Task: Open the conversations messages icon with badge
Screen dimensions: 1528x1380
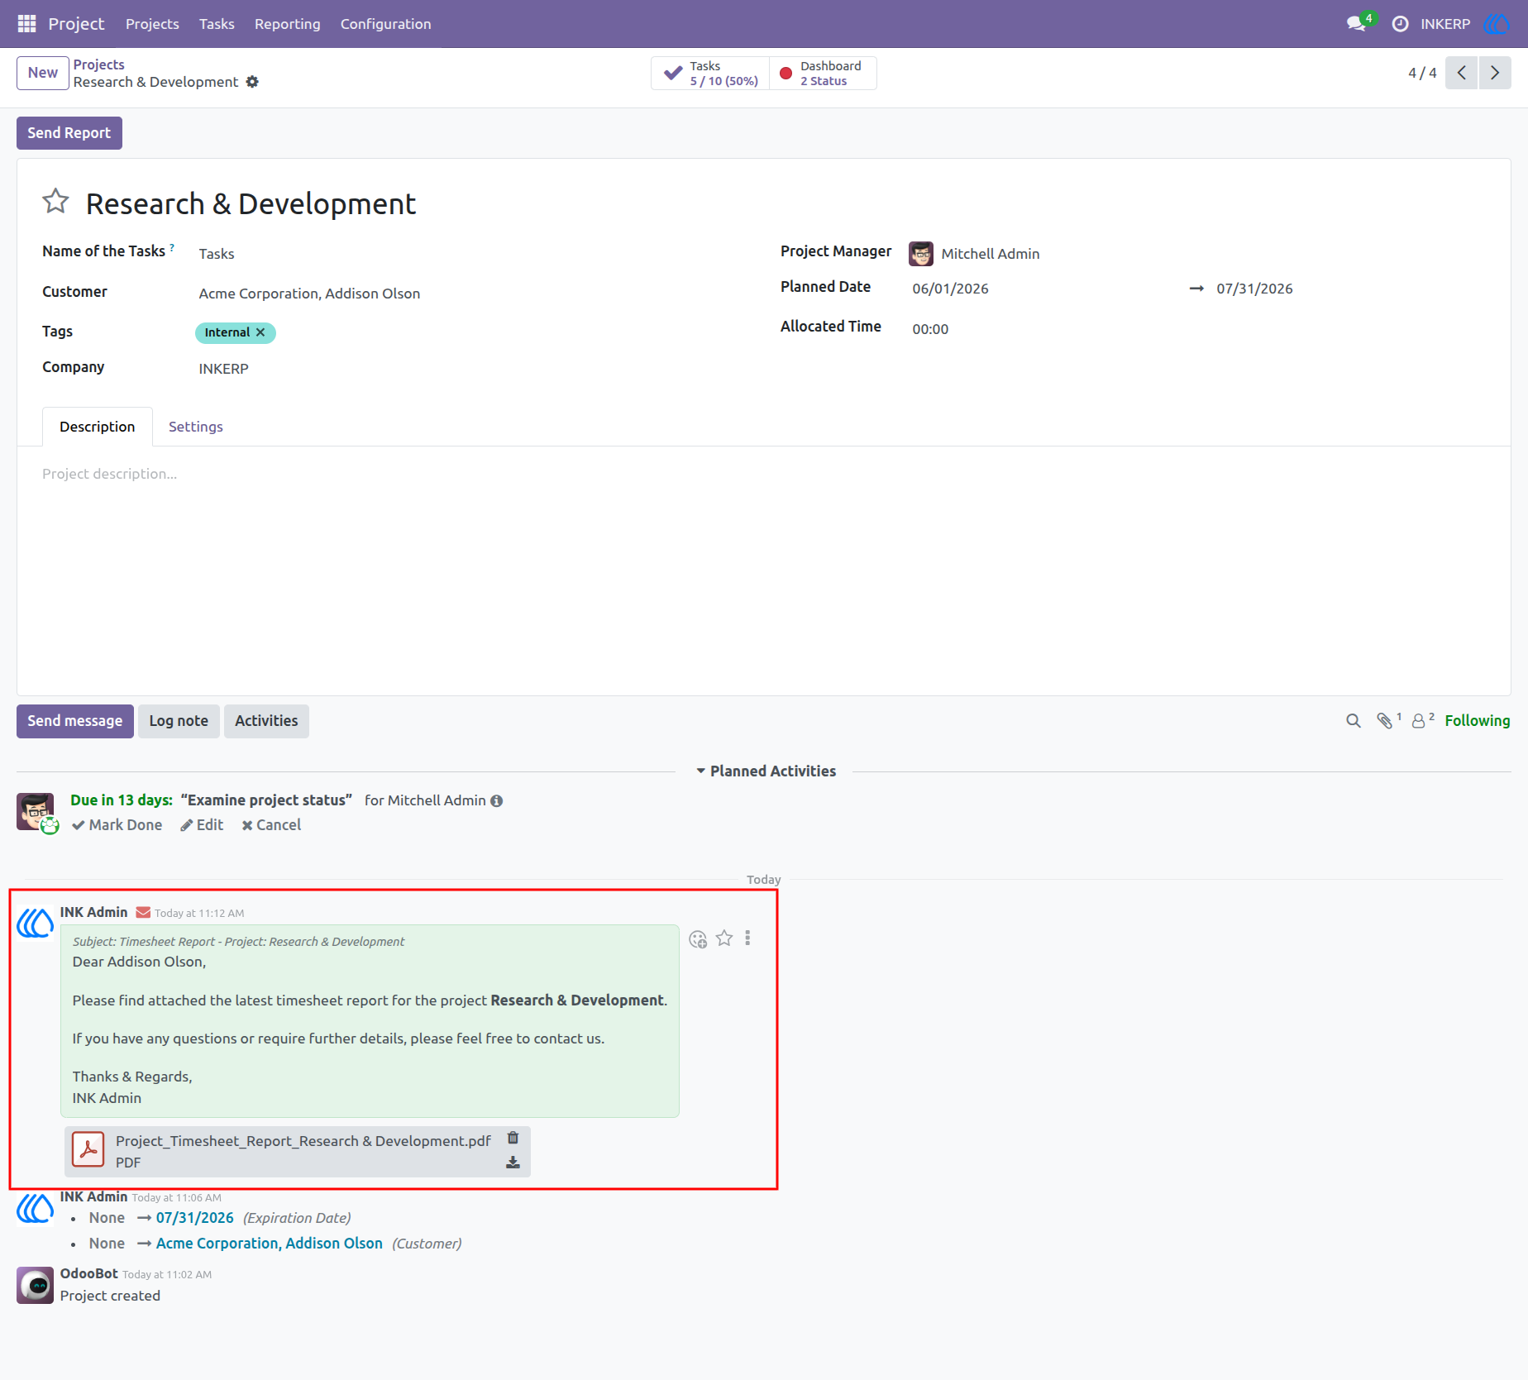Action: (1357, 24)
